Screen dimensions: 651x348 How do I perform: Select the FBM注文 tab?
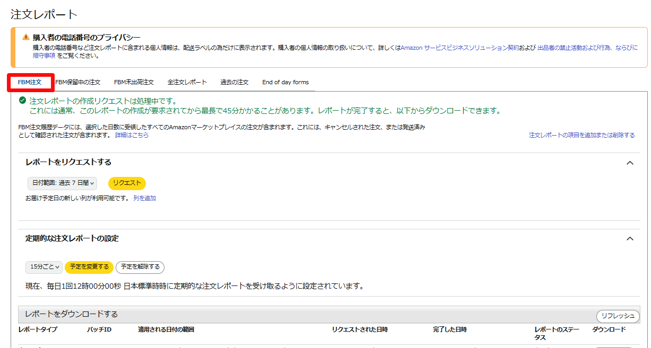click(30, 83)
